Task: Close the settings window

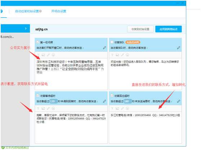Action: point(182,3)
